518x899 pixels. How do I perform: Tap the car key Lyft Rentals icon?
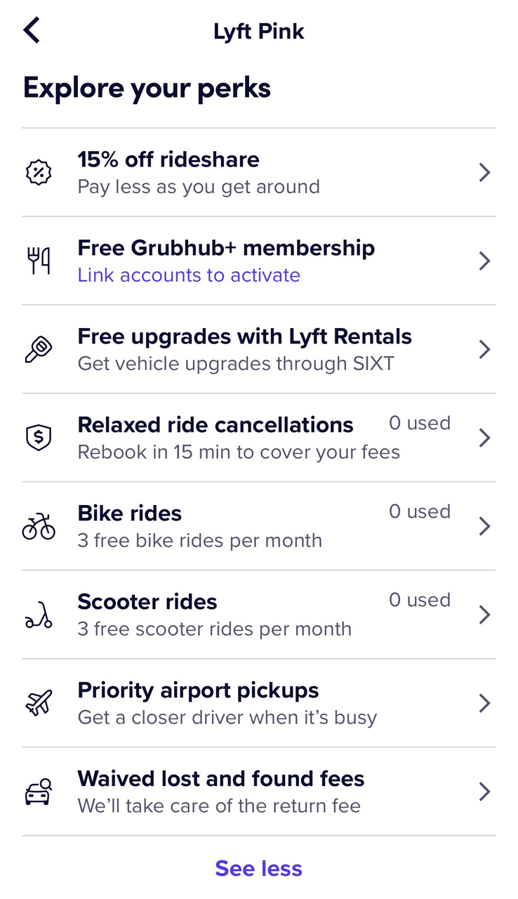pyautogui.click(x=38, y=350)
